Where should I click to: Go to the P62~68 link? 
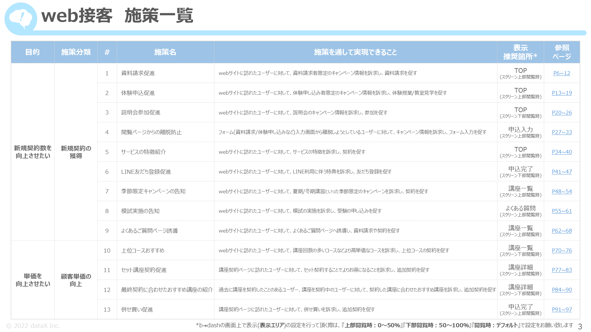pos(562,231)
